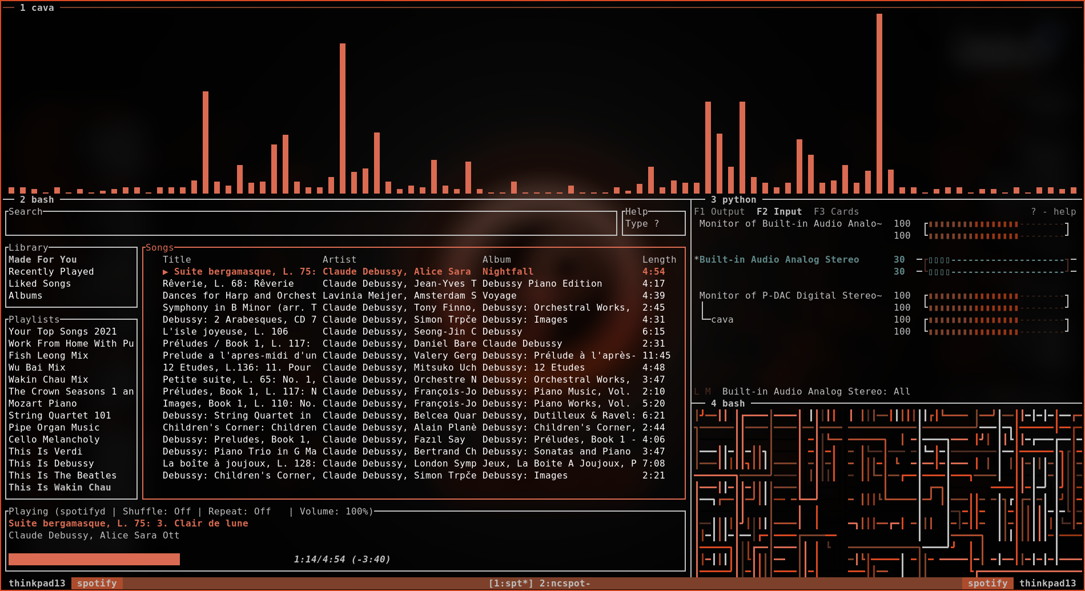Select song Images, Book 1, L. 110
1085x591 pixels.
(414, 404)
